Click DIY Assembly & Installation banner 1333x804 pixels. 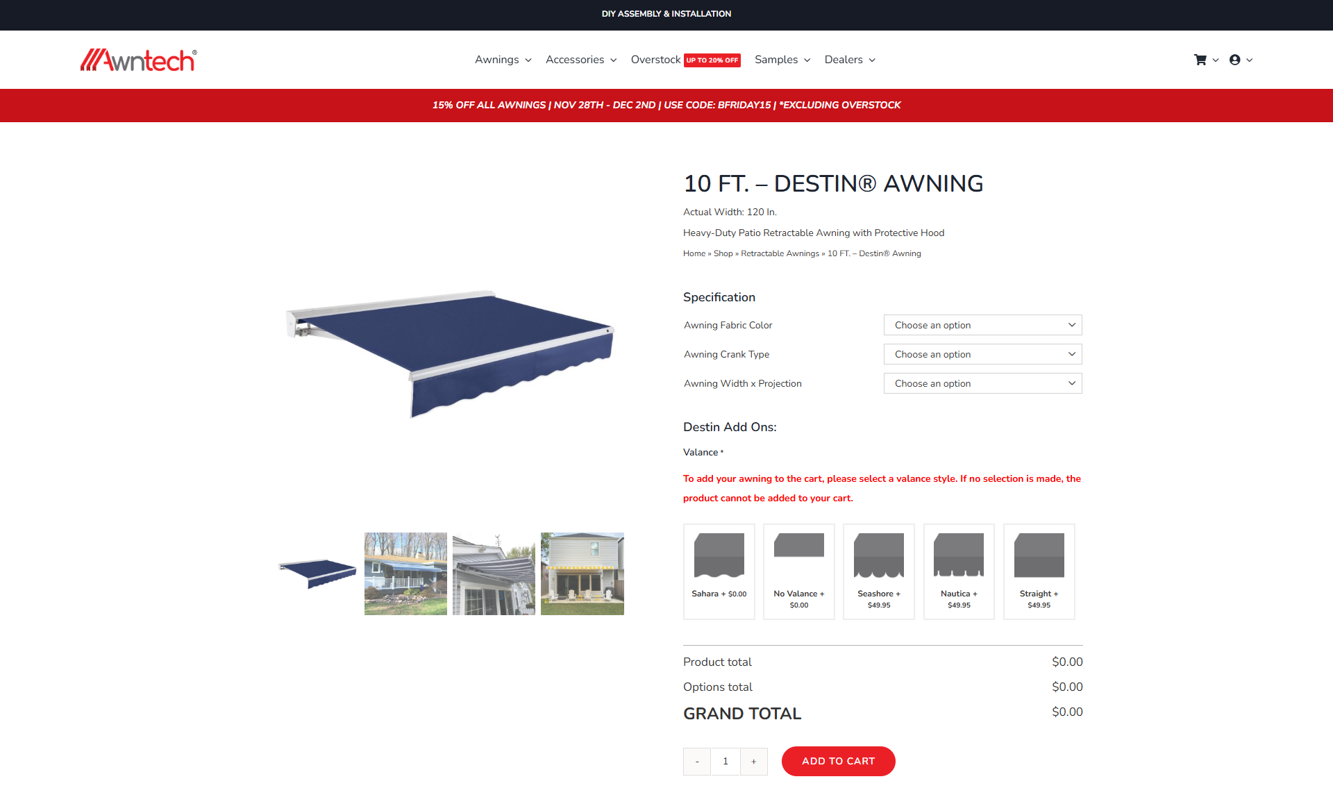[x=666, y=14]
